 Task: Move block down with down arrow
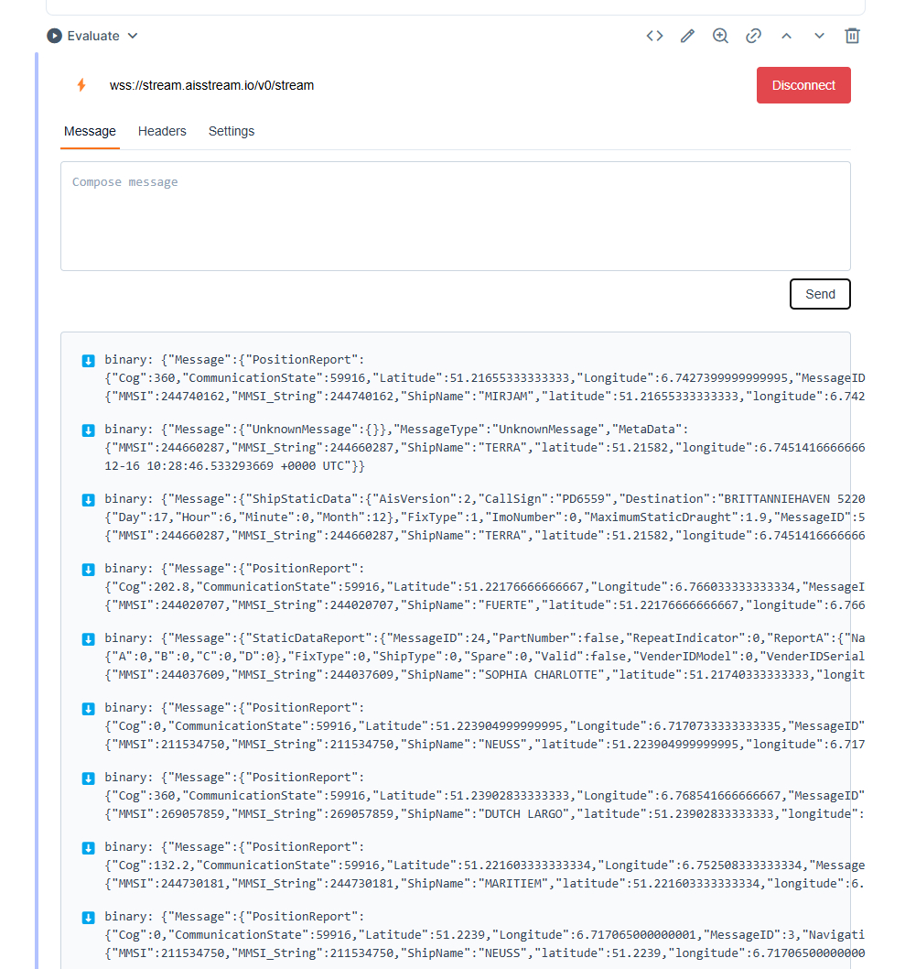pos(819,36)
